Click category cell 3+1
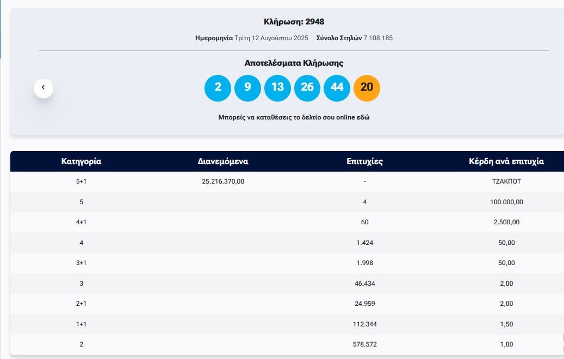 pos(81,263)
